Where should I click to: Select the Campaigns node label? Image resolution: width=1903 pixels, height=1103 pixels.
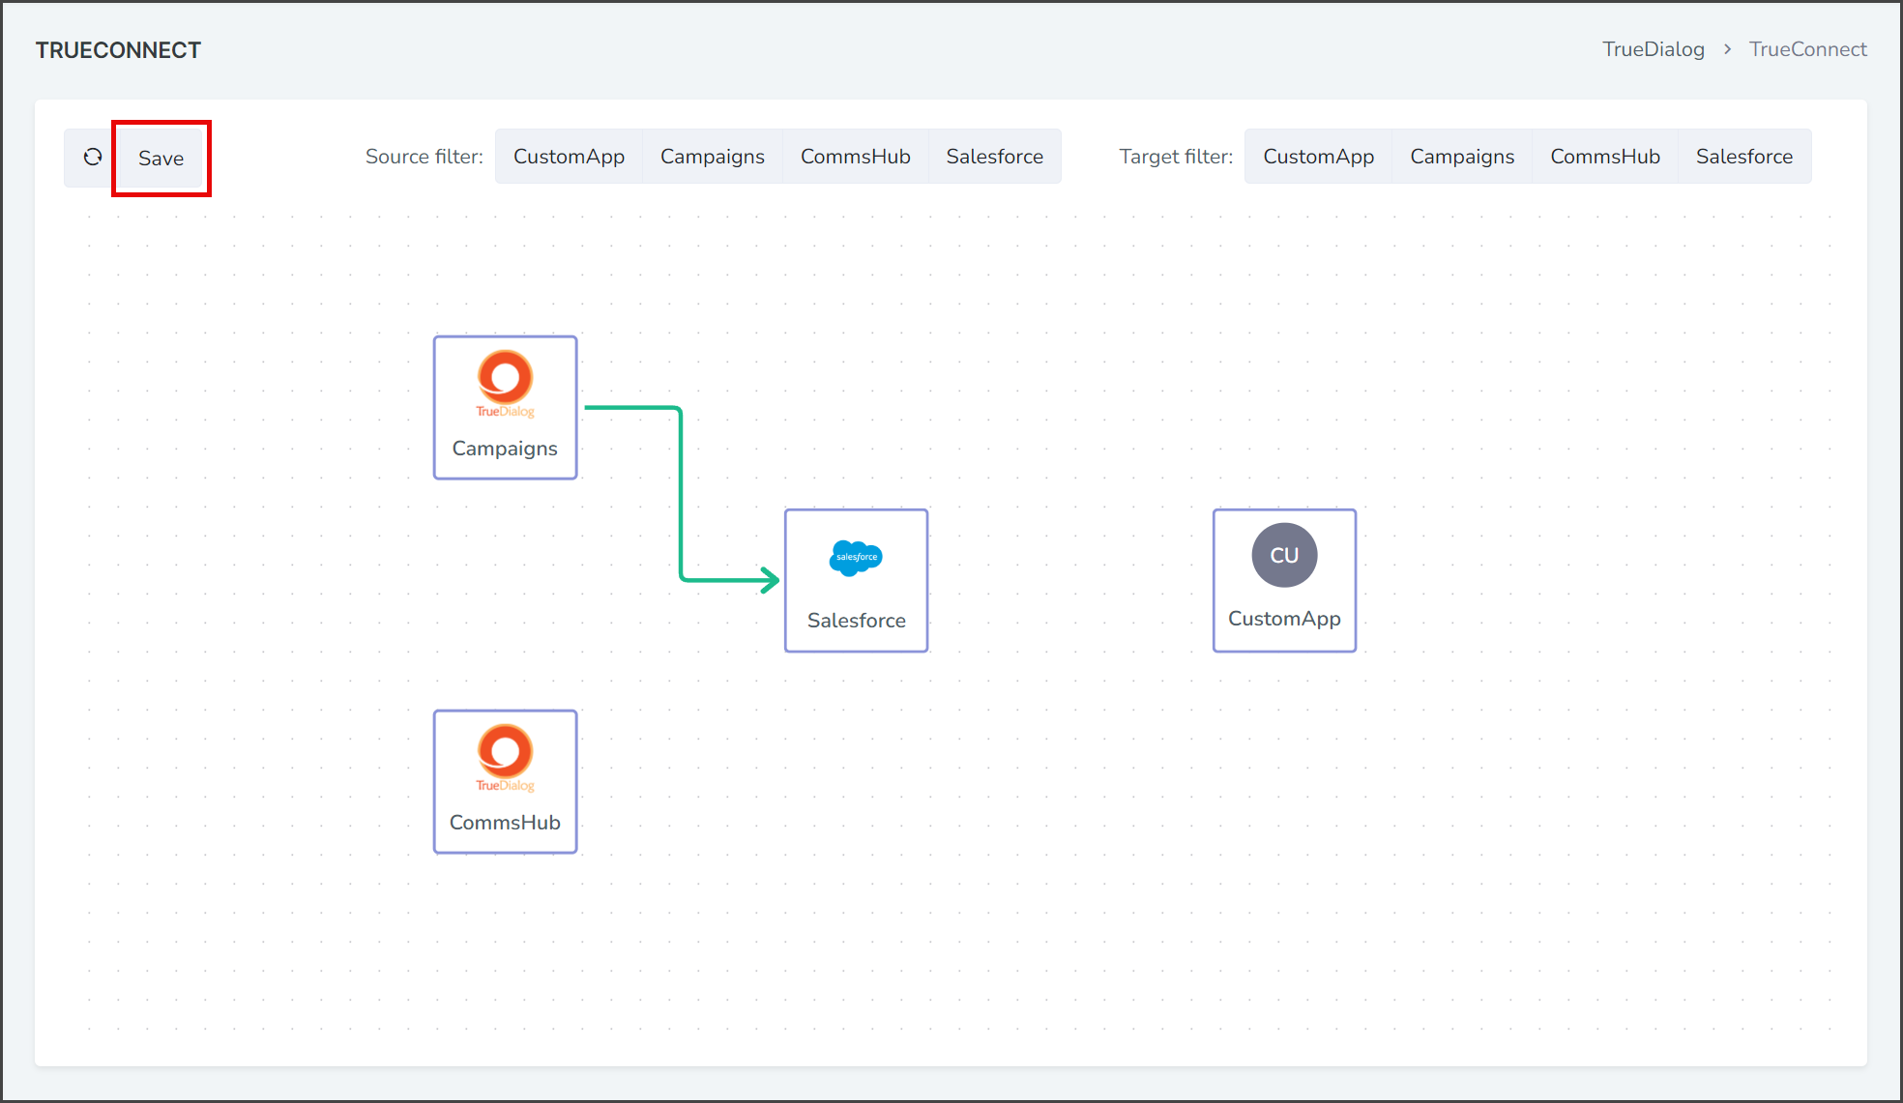coord(505,449)
